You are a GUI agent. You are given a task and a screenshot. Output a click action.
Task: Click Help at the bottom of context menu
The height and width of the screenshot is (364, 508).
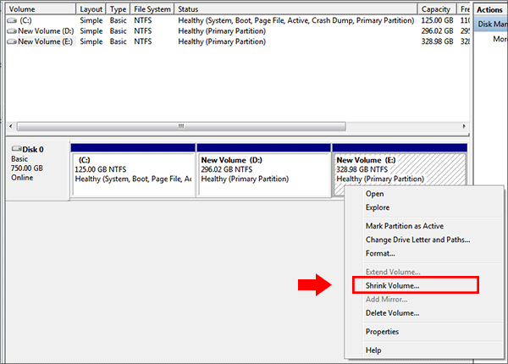click(373, 350)
